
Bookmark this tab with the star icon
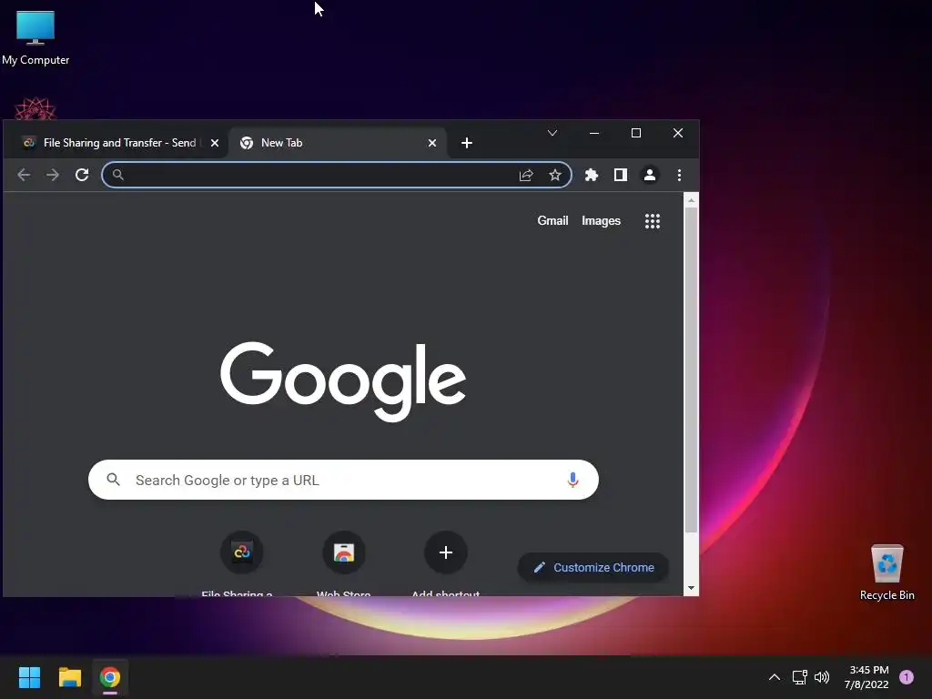(x=555, y=175)
